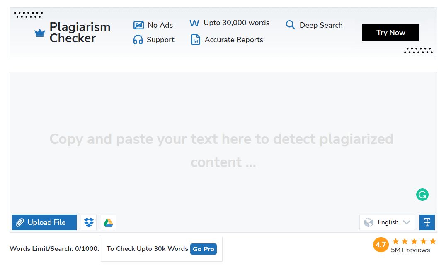Click the "Words Limit/Search: 0/1000." text
The image size is (446, 267).
pyautogui.click(x=54, y=249)
